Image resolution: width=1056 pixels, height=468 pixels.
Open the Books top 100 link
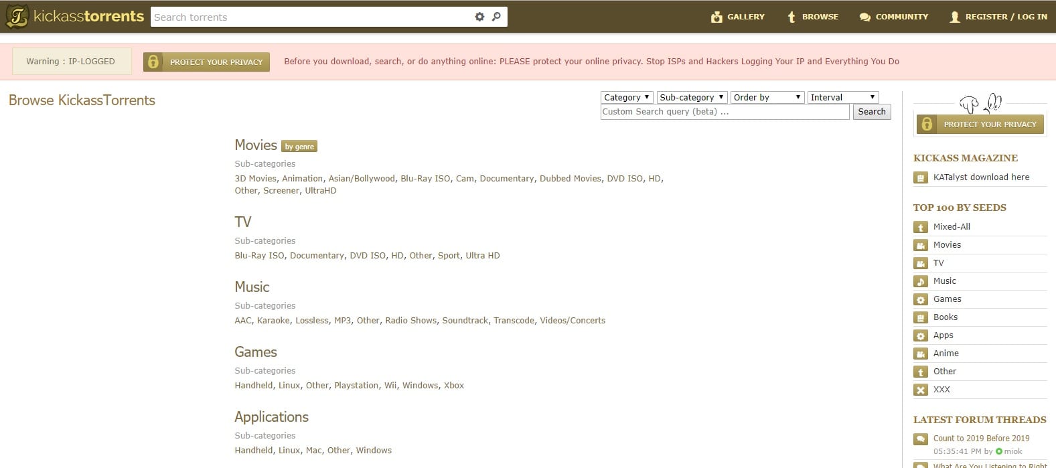(946, 317)
